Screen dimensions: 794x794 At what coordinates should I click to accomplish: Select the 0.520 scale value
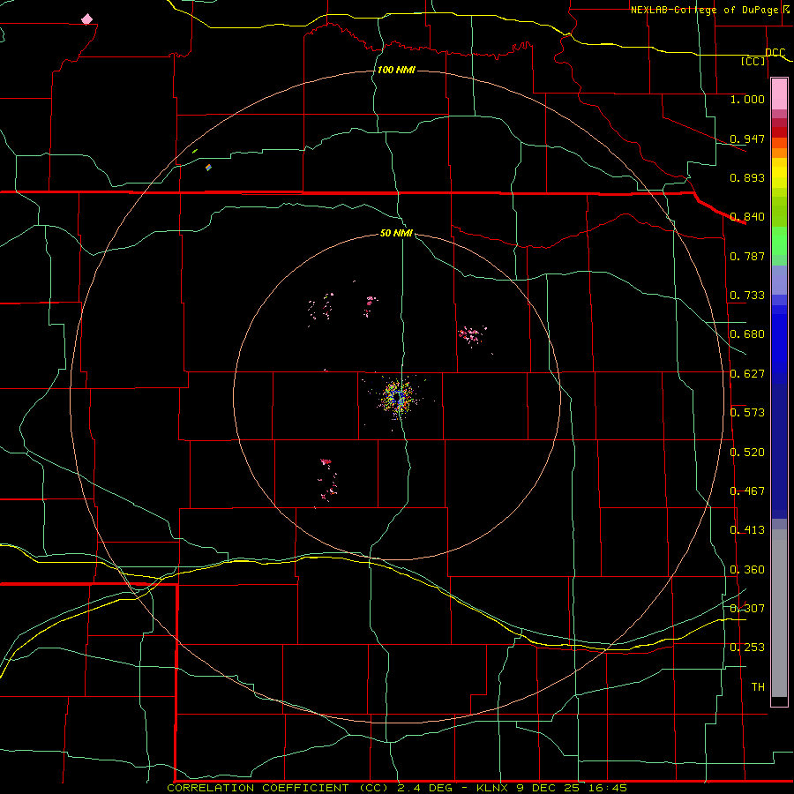pos(747,453)
